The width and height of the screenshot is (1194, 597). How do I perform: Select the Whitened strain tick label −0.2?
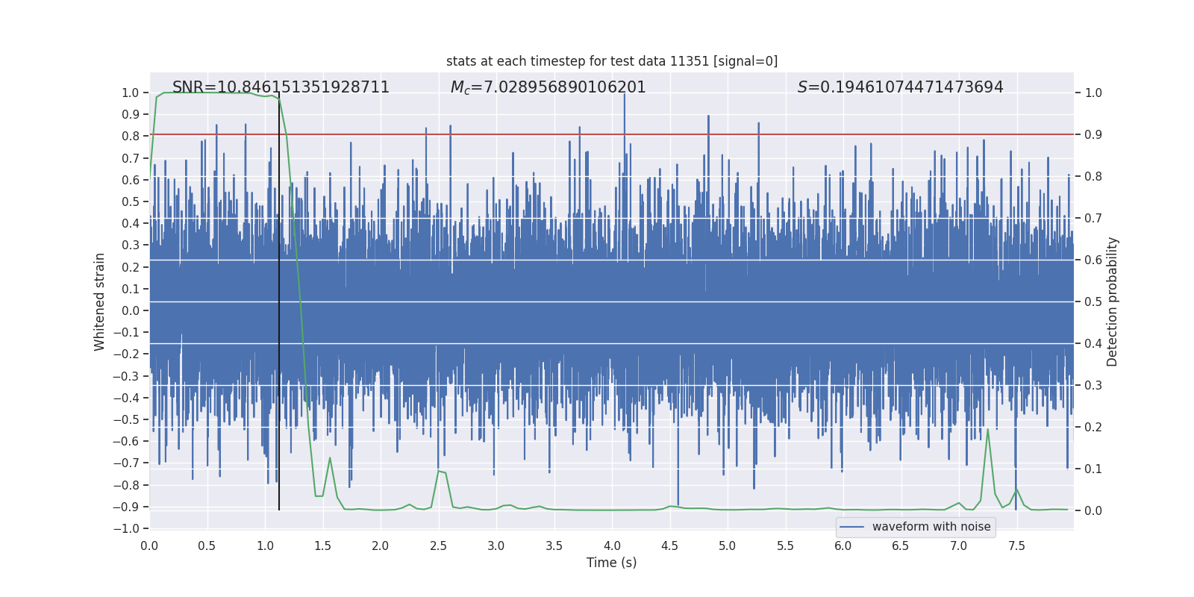(x=126, y=354)
